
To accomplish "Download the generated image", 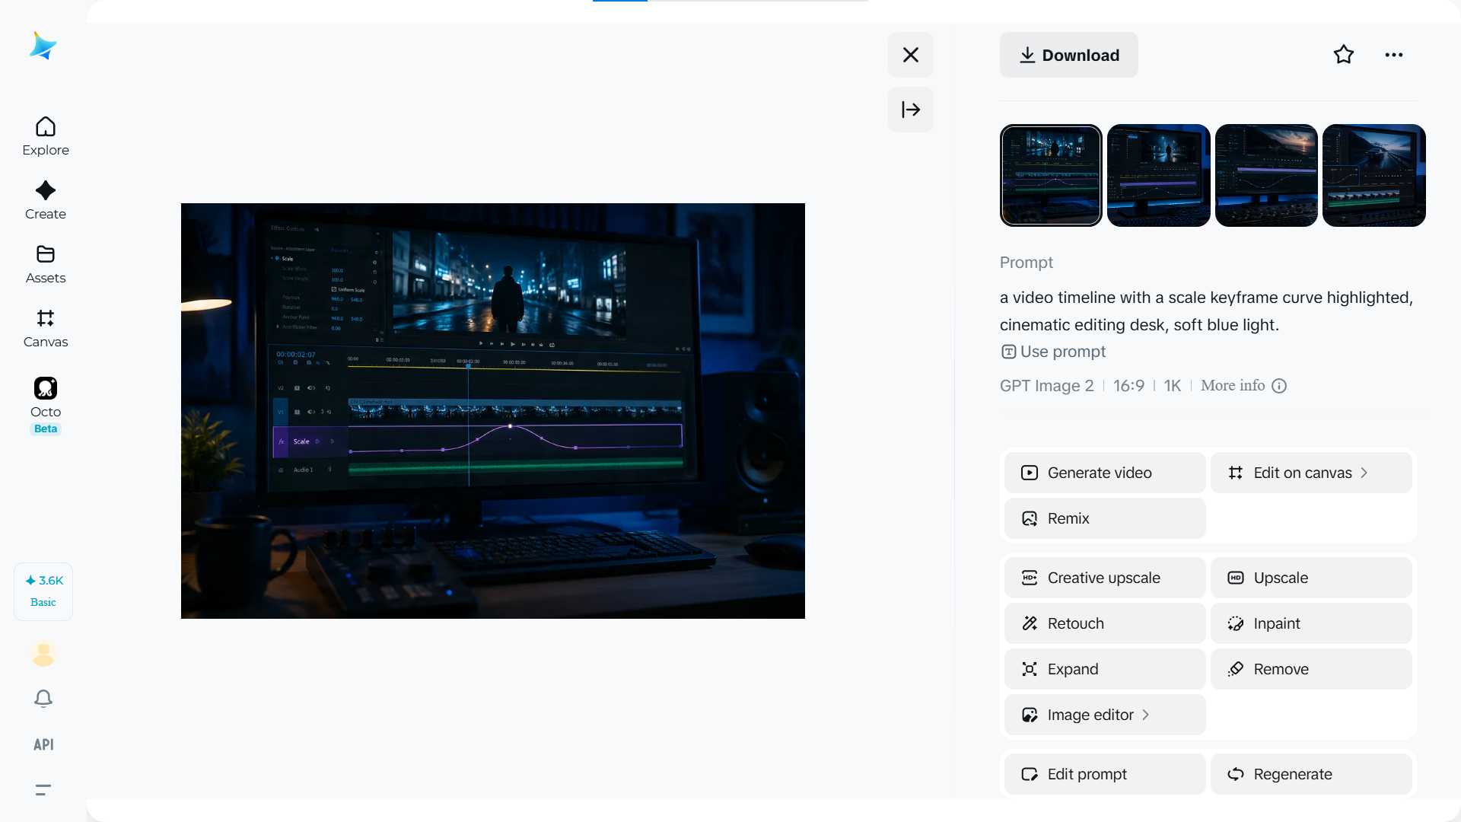I will [1069, 55].
